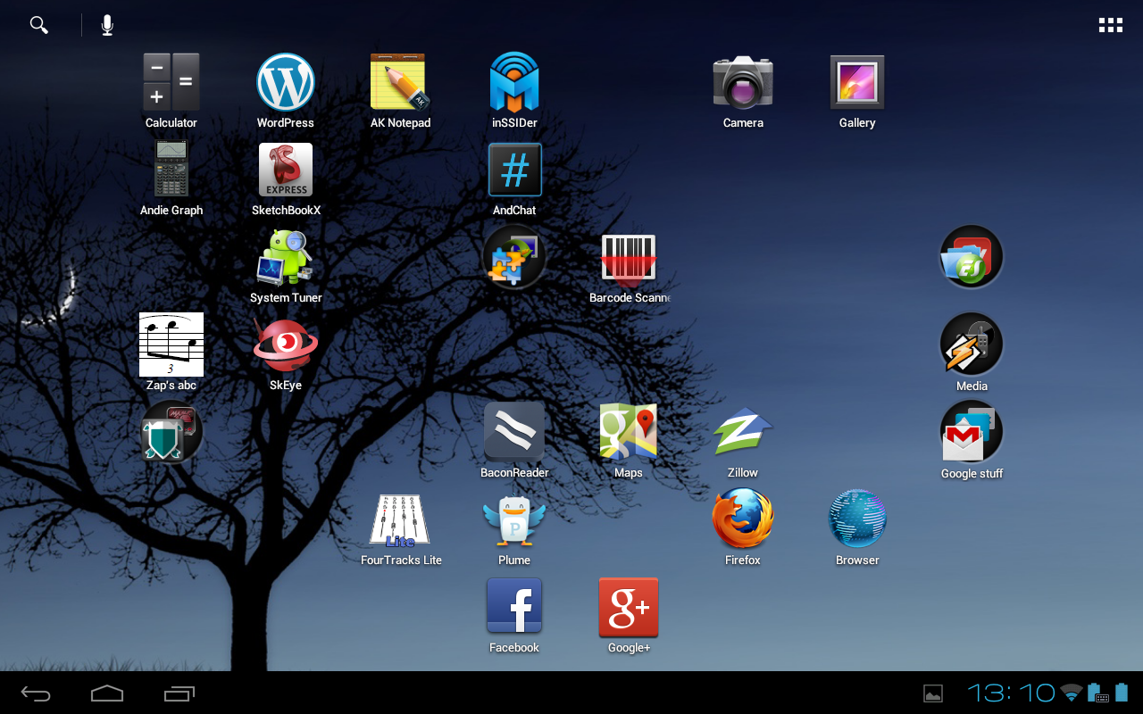Image resolution: width=1143 pixels, height=714 pixels.
Task: Launch the AndChat app
Action: (514, 178)
